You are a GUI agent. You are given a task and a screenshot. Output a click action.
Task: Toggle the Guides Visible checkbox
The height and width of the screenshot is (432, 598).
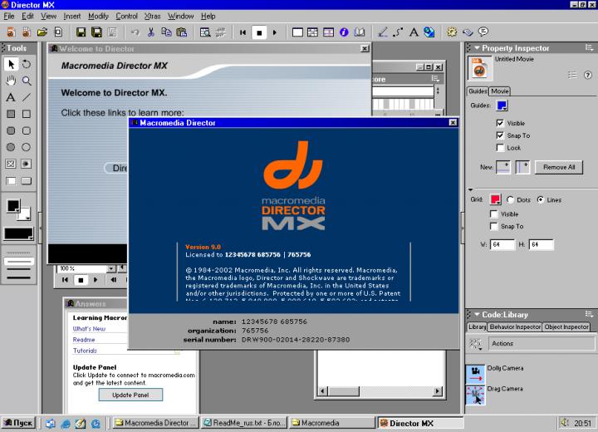(x=500, y=123)
